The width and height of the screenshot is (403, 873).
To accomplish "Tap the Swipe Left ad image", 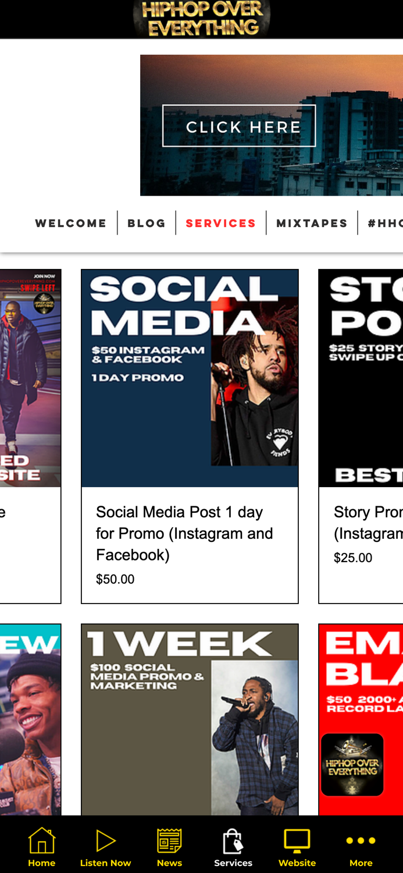I will 30,377.
